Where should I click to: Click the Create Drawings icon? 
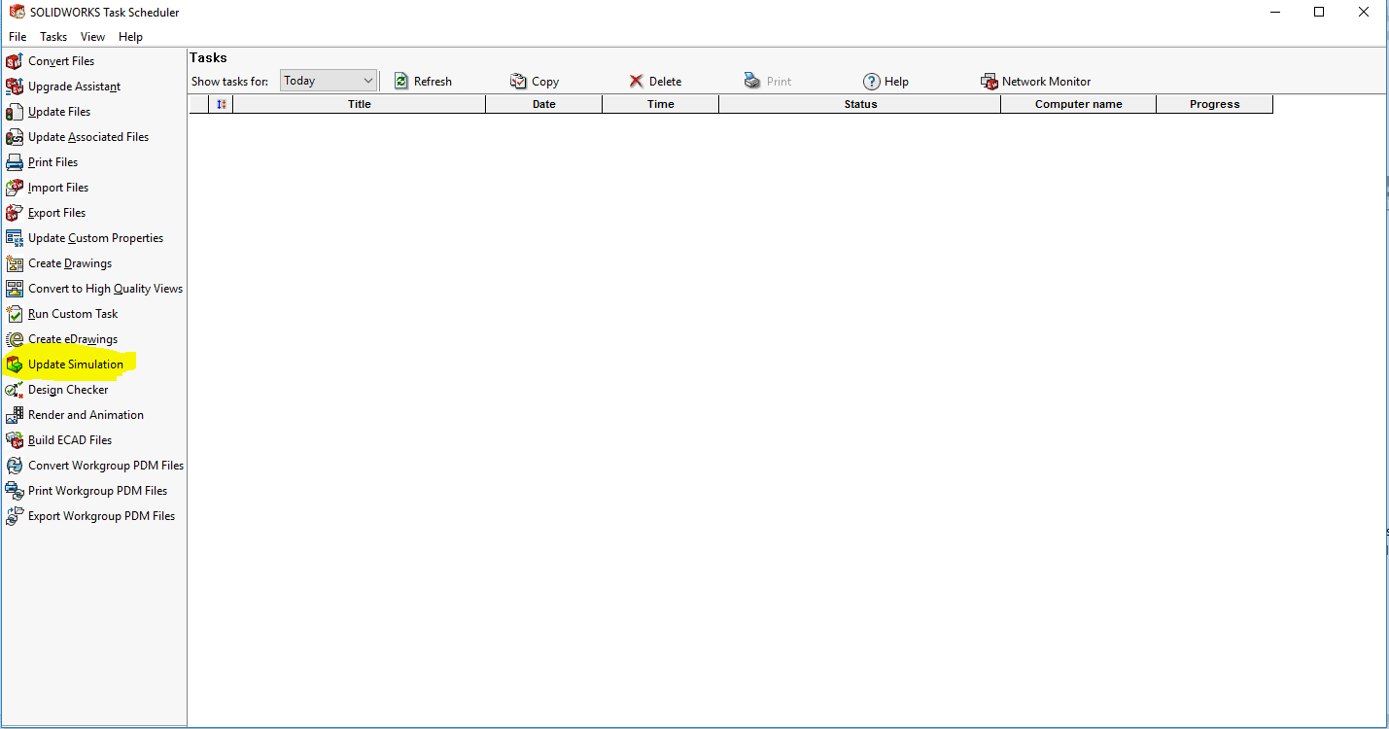[x=14, y=263]
